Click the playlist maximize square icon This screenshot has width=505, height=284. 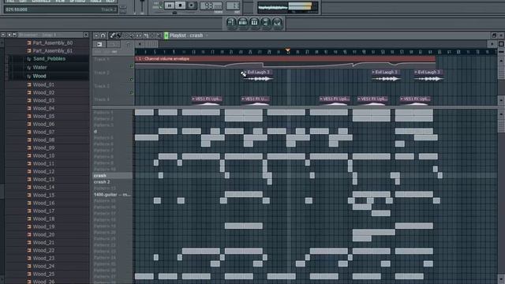502,44
